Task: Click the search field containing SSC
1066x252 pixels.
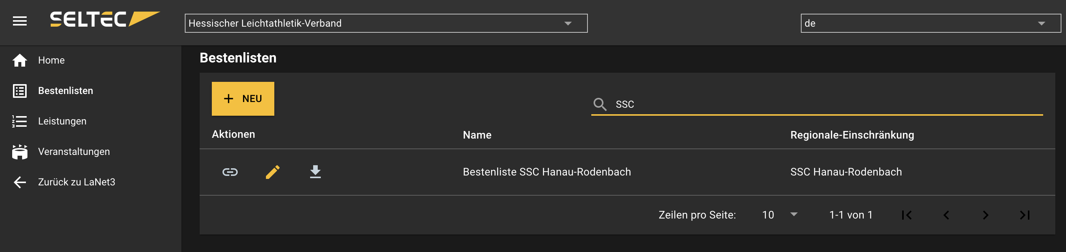Action: (817, 104)
